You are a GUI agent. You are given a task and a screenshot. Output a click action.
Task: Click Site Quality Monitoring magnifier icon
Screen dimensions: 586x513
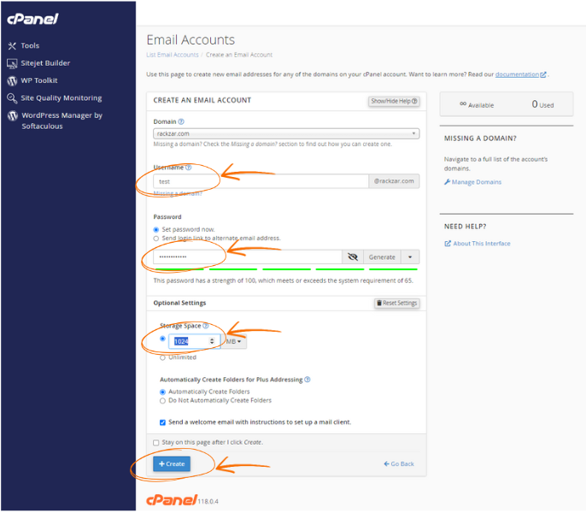(12, 98)
